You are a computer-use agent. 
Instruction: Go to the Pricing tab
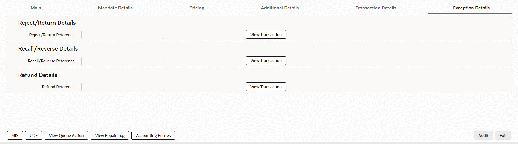click(197, 8)
